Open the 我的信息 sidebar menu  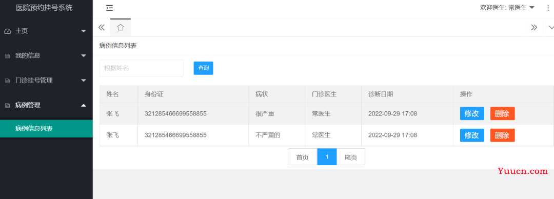coord(46,55)
